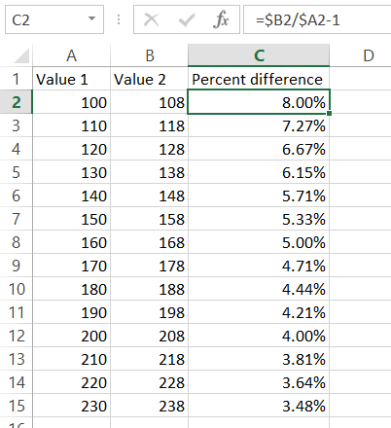Select the cell containing 100
Screen dimensions: 391x428
(x=71, y=102)
